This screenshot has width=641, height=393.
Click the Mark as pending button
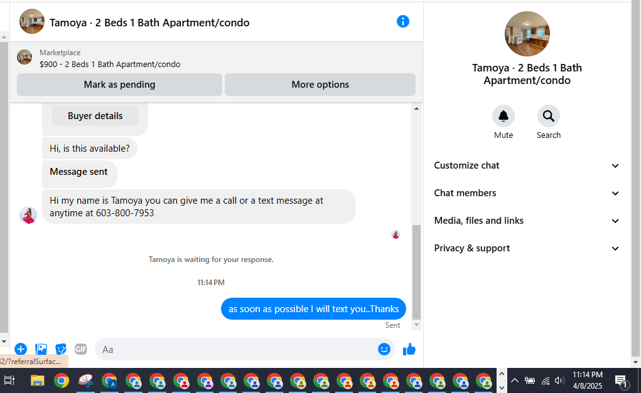[x=119, y=85]
